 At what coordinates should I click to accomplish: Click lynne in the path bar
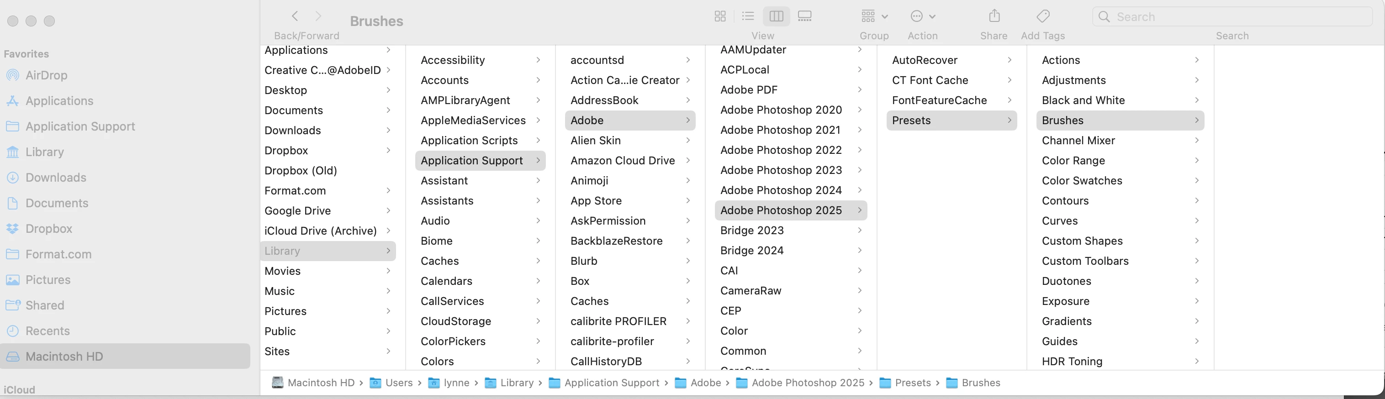tap(449, 383)
